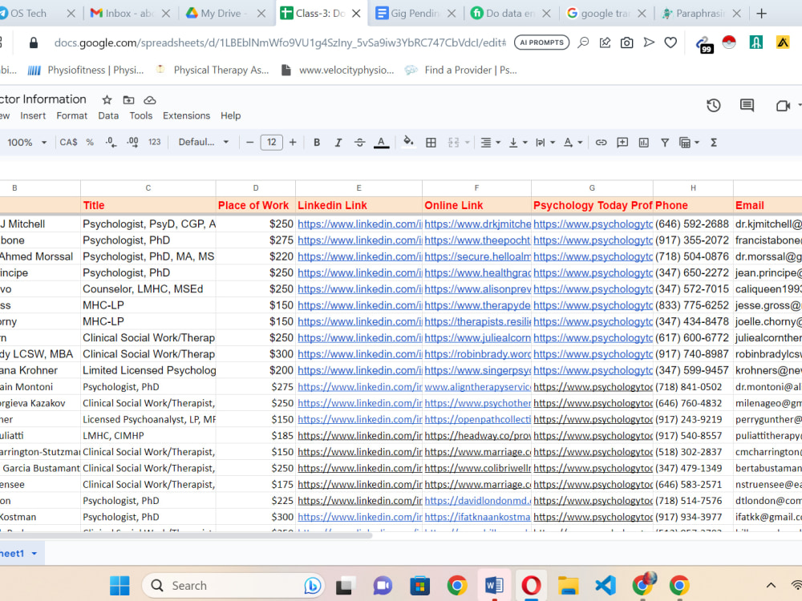Click the taskbar Search box
802x601 pixels.
(234, 586)
